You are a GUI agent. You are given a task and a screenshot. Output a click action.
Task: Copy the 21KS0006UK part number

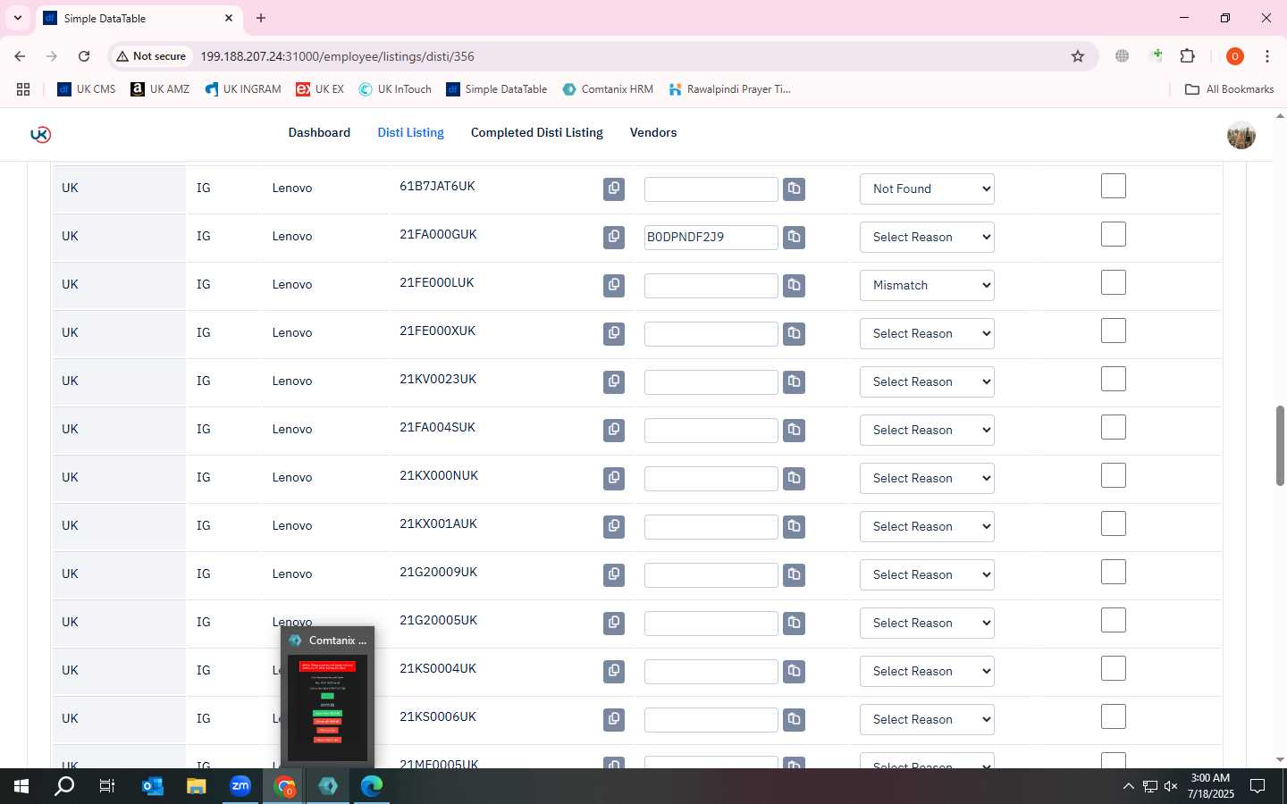[x=614, y=719]
